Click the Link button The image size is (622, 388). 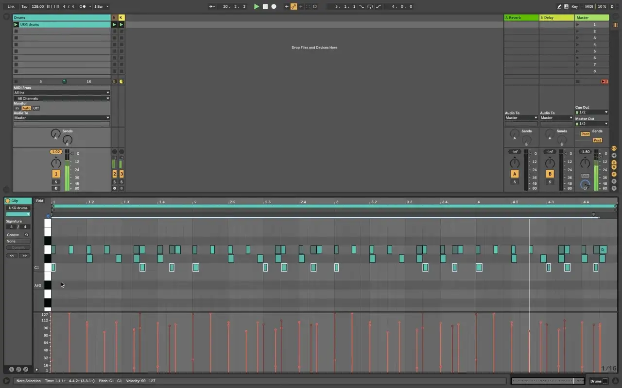11,6
